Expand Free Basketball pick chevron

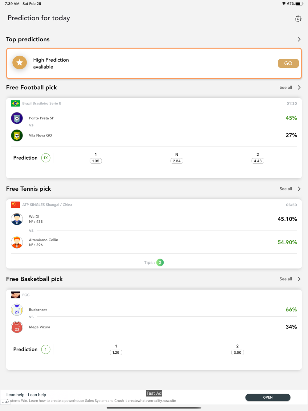[x=299, y=279]
